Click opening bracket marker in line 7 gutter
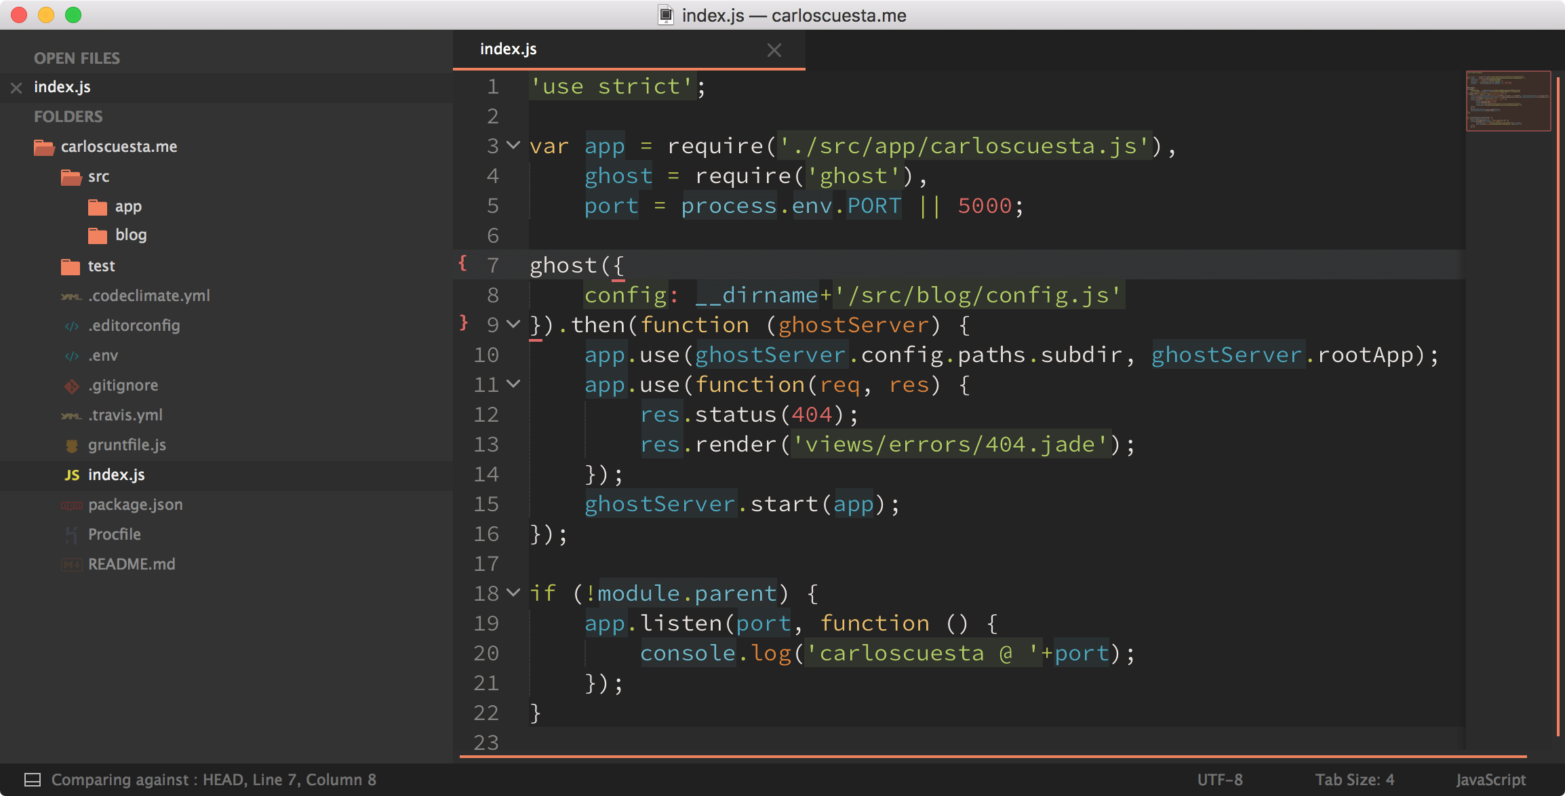 click(x=462, y=263)
